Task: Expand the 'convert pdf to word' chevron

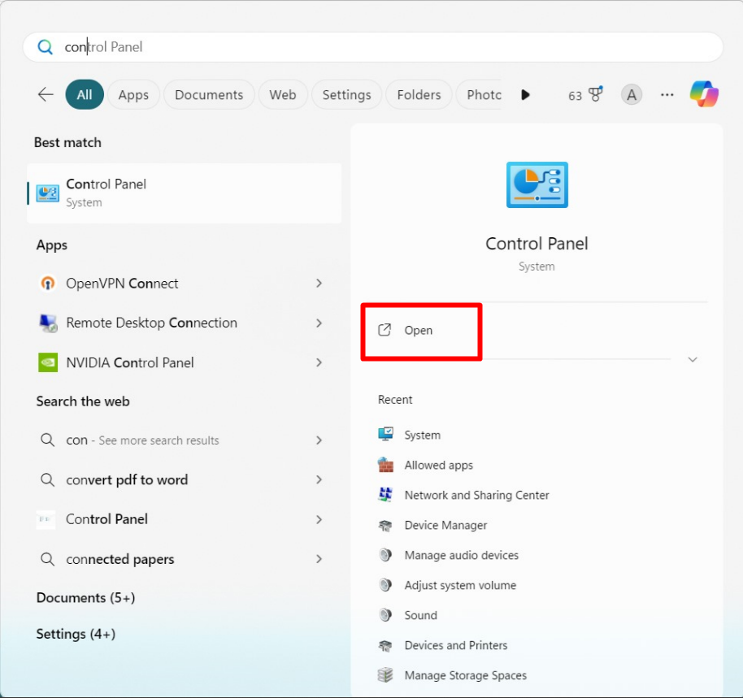Action: tap(319, 479)
